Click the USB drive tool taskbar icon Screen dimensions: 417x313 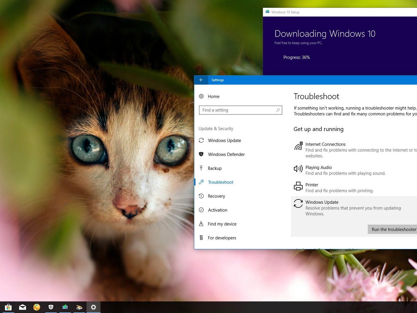pos(79,307)
